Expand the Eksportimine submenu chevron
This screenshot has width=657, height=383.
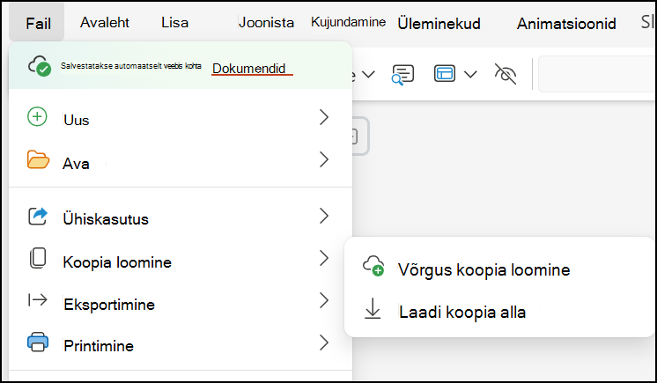point(324,300)
